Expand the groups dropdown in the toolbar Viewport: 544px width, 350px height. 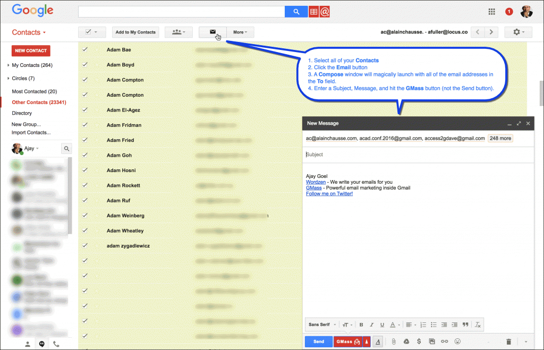click(178, 32)
